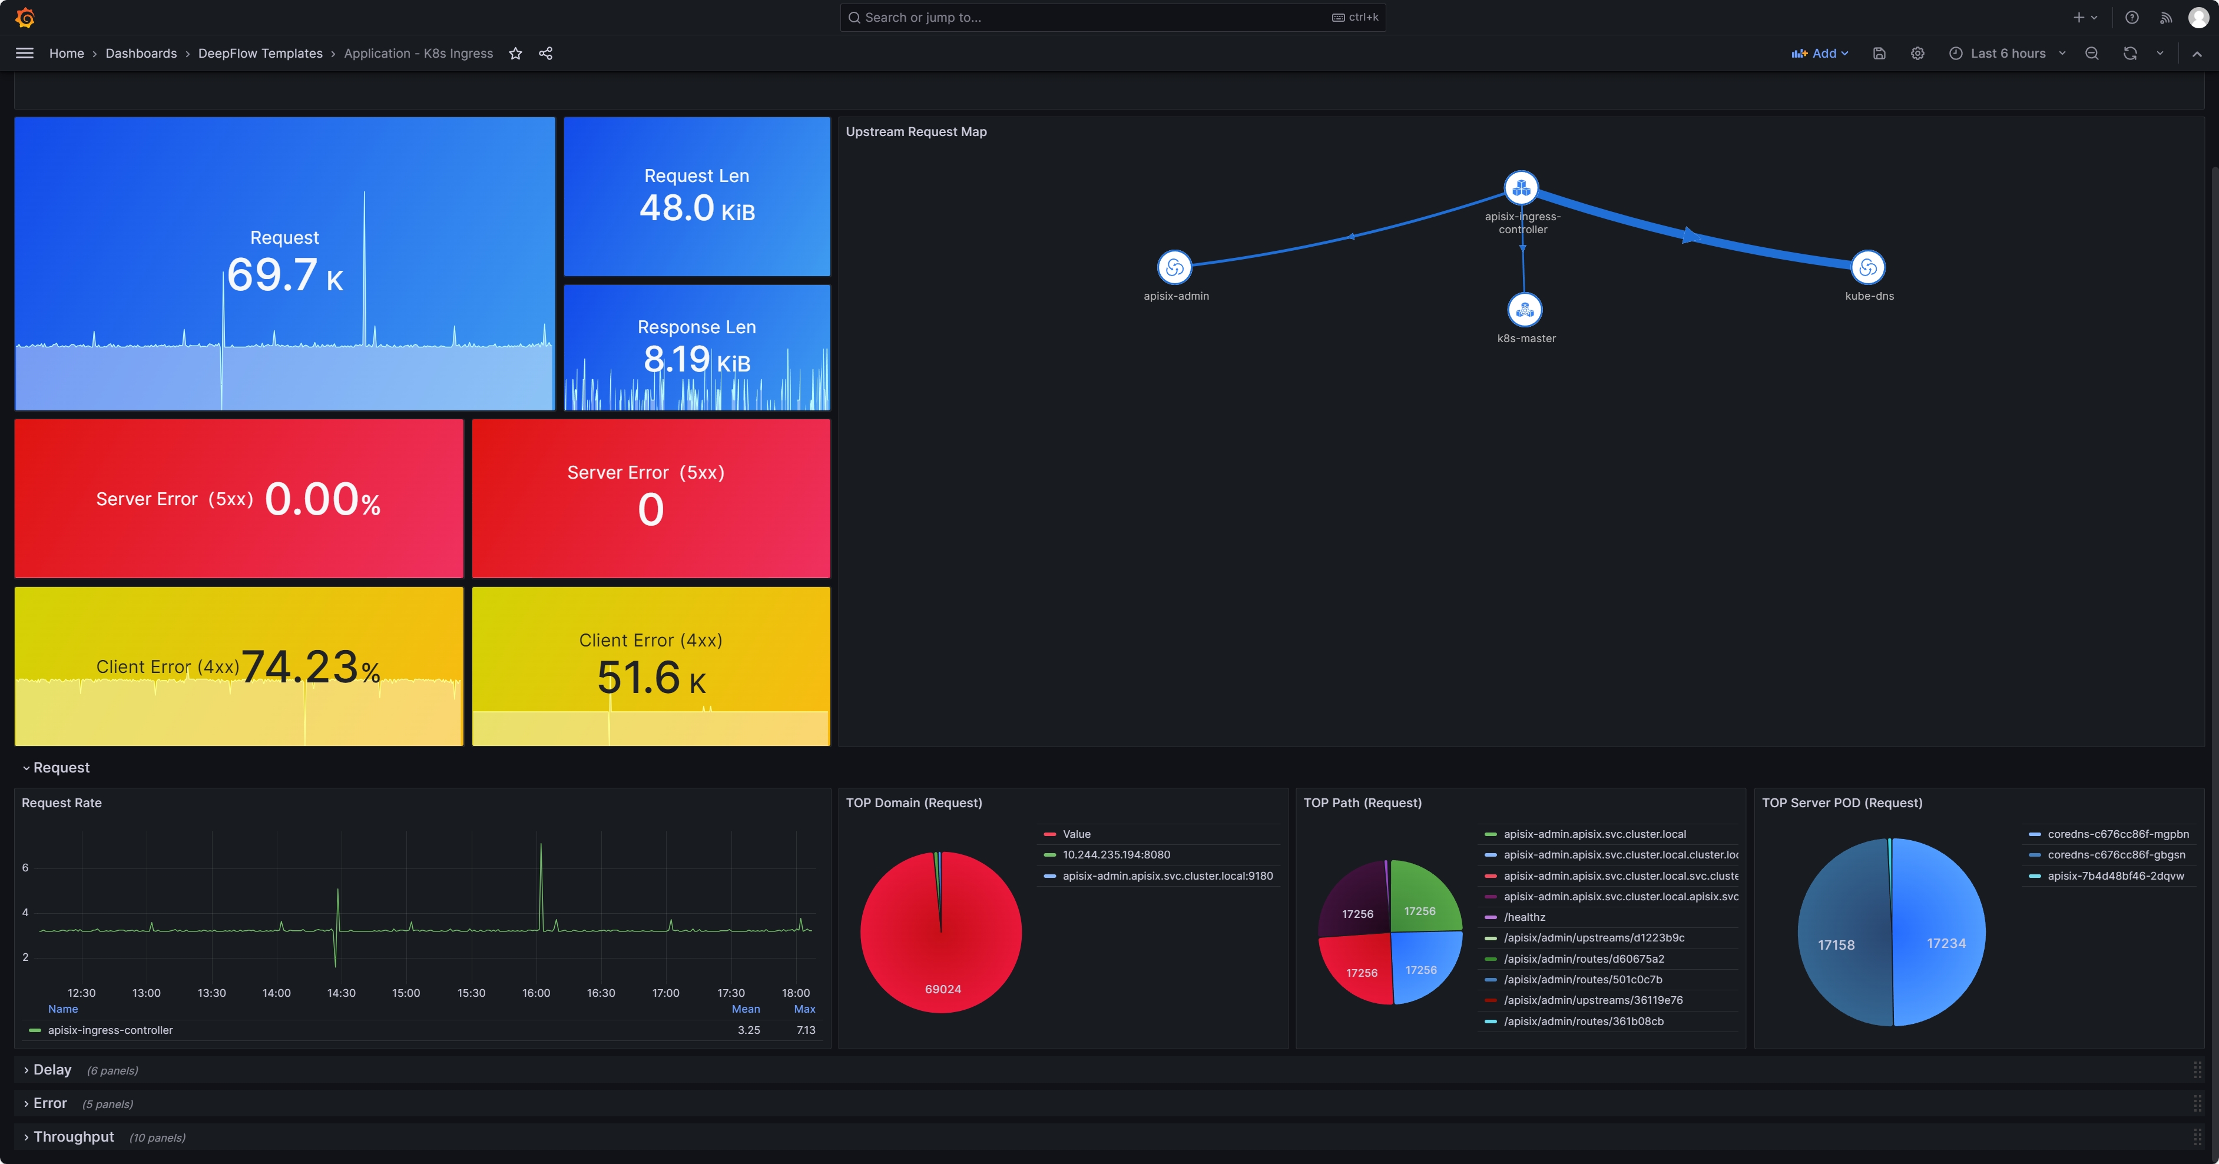Click the kube-dns node in map

pyautogui.click(x=1867, y=268)
